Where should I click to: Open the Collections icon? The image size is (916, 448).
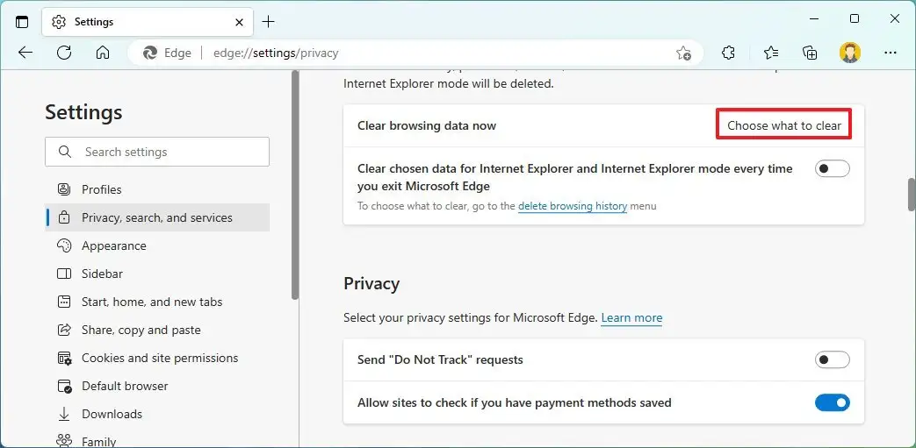point(810,53)
